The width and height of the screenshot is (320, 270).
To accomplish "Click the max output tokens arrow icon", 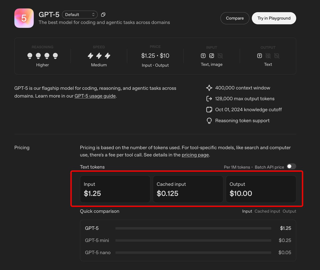I will [x=209, y=99].
